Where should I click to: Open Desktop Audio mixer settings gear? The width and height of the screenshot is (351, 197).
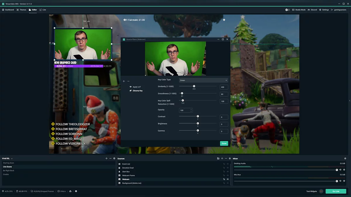(x=344, y=170)
